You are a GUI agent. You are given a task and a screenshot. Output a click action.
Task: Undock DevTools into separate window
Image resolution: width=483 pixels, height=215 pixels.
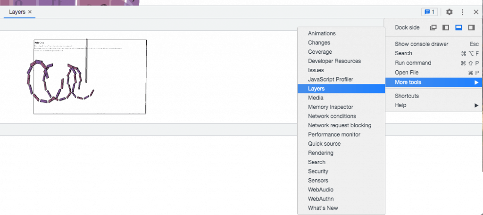point(433,27)
